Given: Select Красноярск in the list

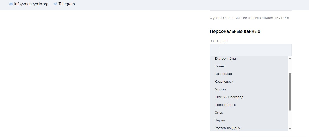Looking at the screenshot, I should pos(224,82).
